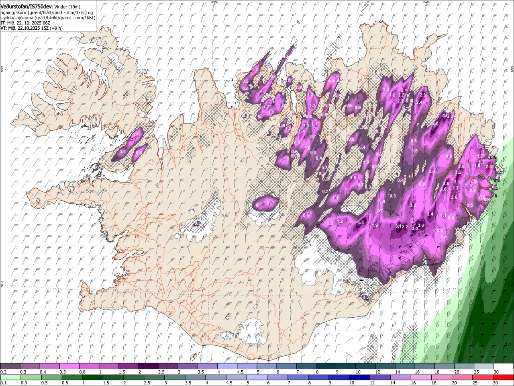
Task: Click the 20W longitude label on the top map edge
Action: [214, 2]
